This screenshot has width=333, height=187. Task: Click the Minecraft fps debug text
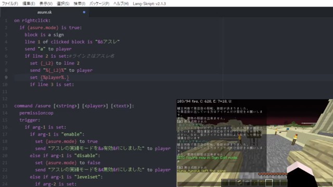point(204,101)
